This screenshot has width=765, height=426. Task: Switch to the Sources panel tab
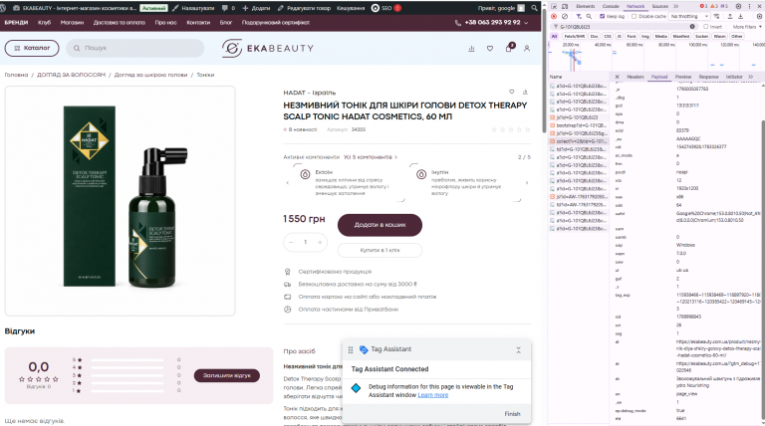(x=659, y=6)
